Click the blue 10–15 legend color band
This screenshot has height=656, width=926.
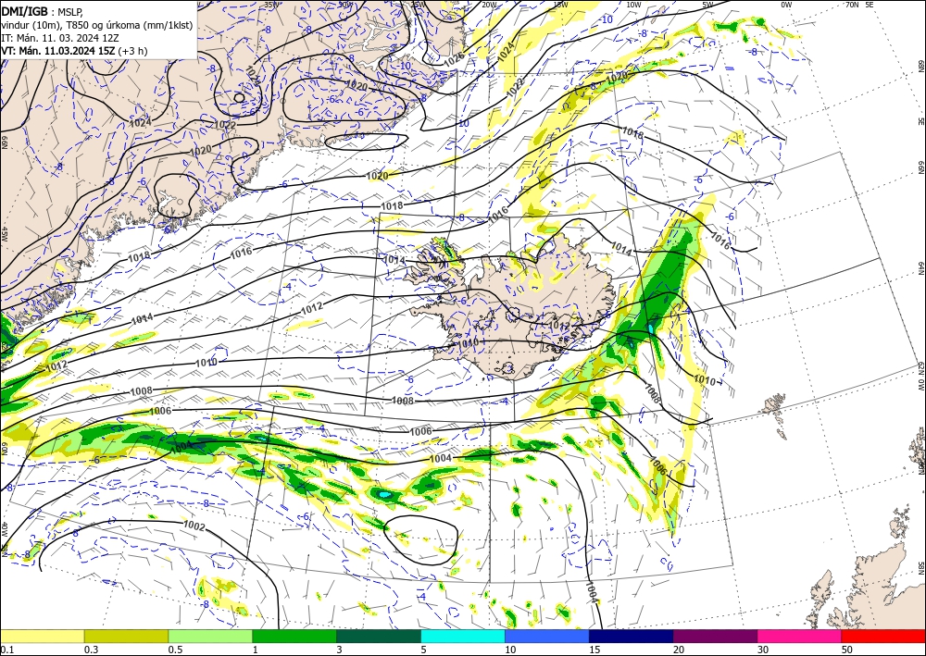(547, 636)
